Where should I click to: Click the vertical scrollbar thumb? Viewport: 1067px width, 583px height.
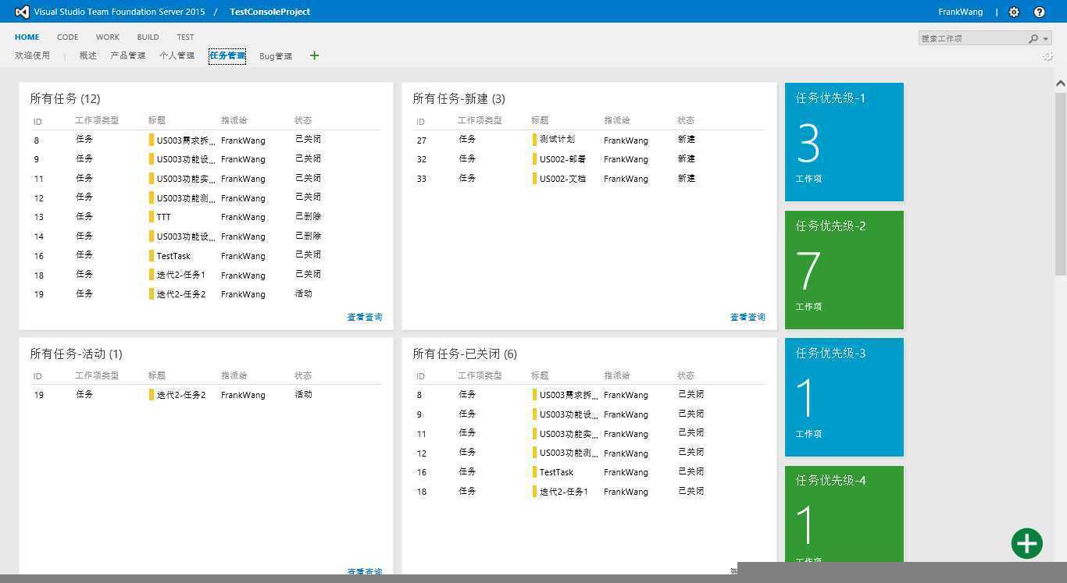pyautogui.click(x=1060, y=183)
